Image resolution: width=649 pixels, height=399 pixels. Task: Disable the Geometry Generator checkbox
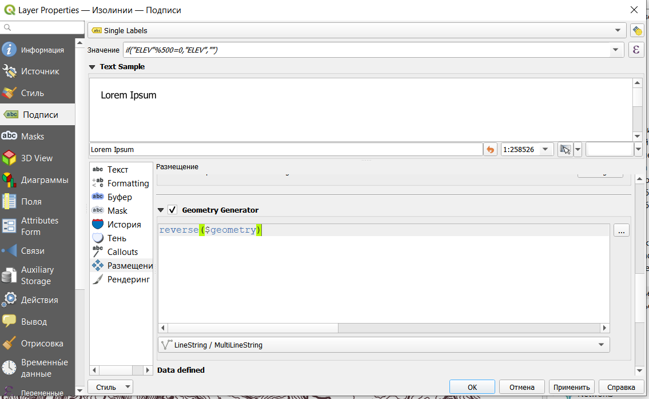tap(172, 210)
